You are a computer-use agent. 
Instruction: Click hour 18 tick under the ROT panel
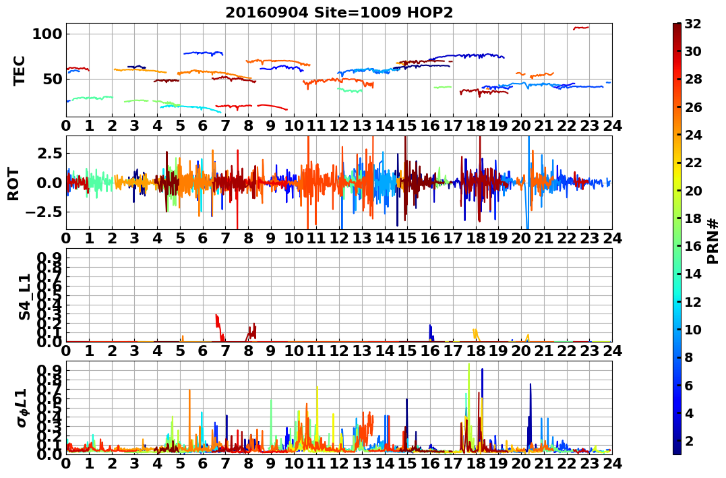(475, 238)
